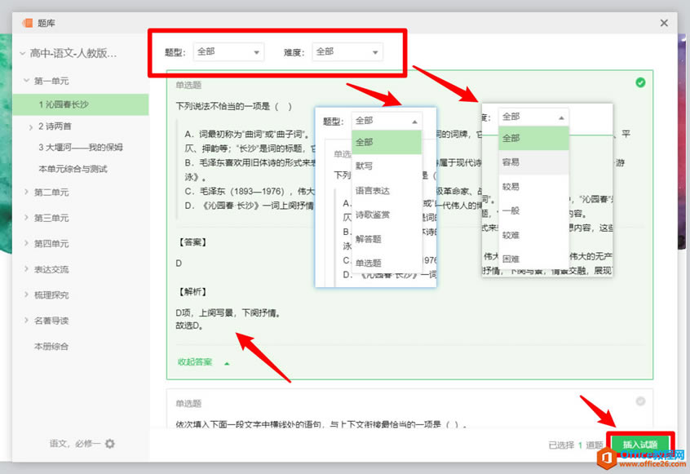Click the 插入试题 button
Image resolution: width=690 pixels, height=474 pixels.
[x=640, y=445]
